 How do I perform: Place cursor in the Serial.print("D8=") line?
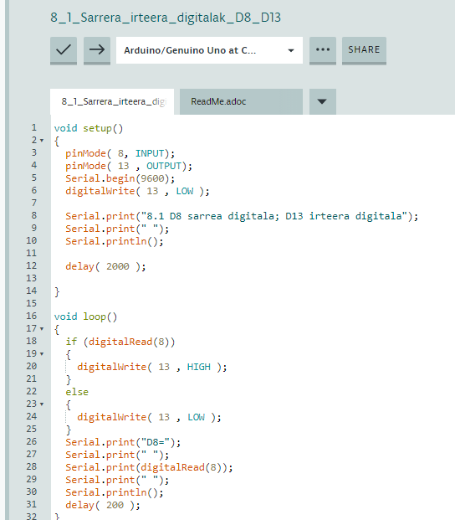point(123,442)
